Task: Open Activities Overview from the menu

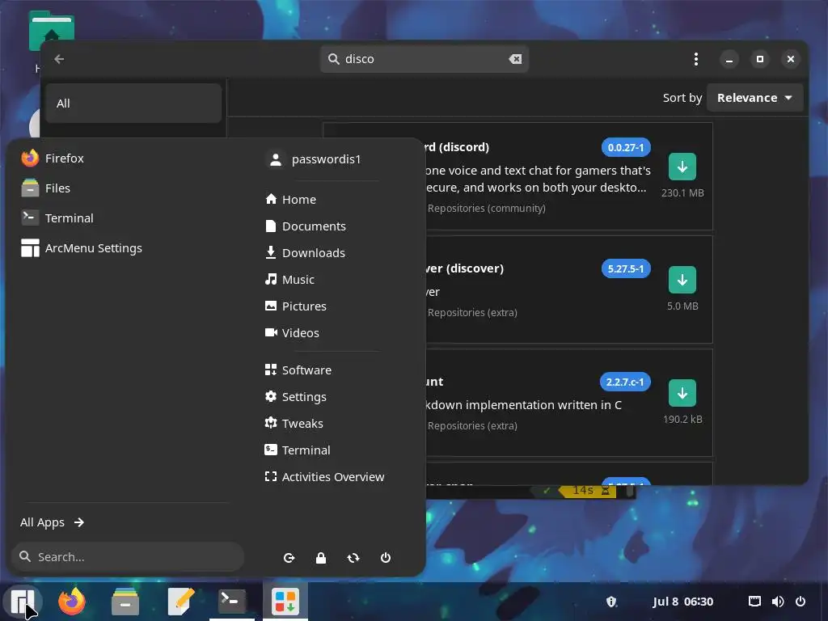Action: click(324, 477)
